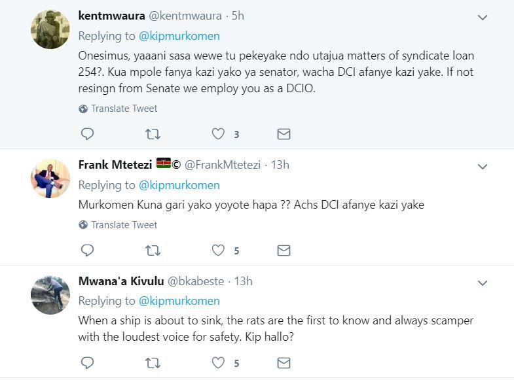Viewport: 514px width, 380px height.
Task: Open the caret menu on Mwana'a Kivulu's tweet
Action: pos(483,283)
